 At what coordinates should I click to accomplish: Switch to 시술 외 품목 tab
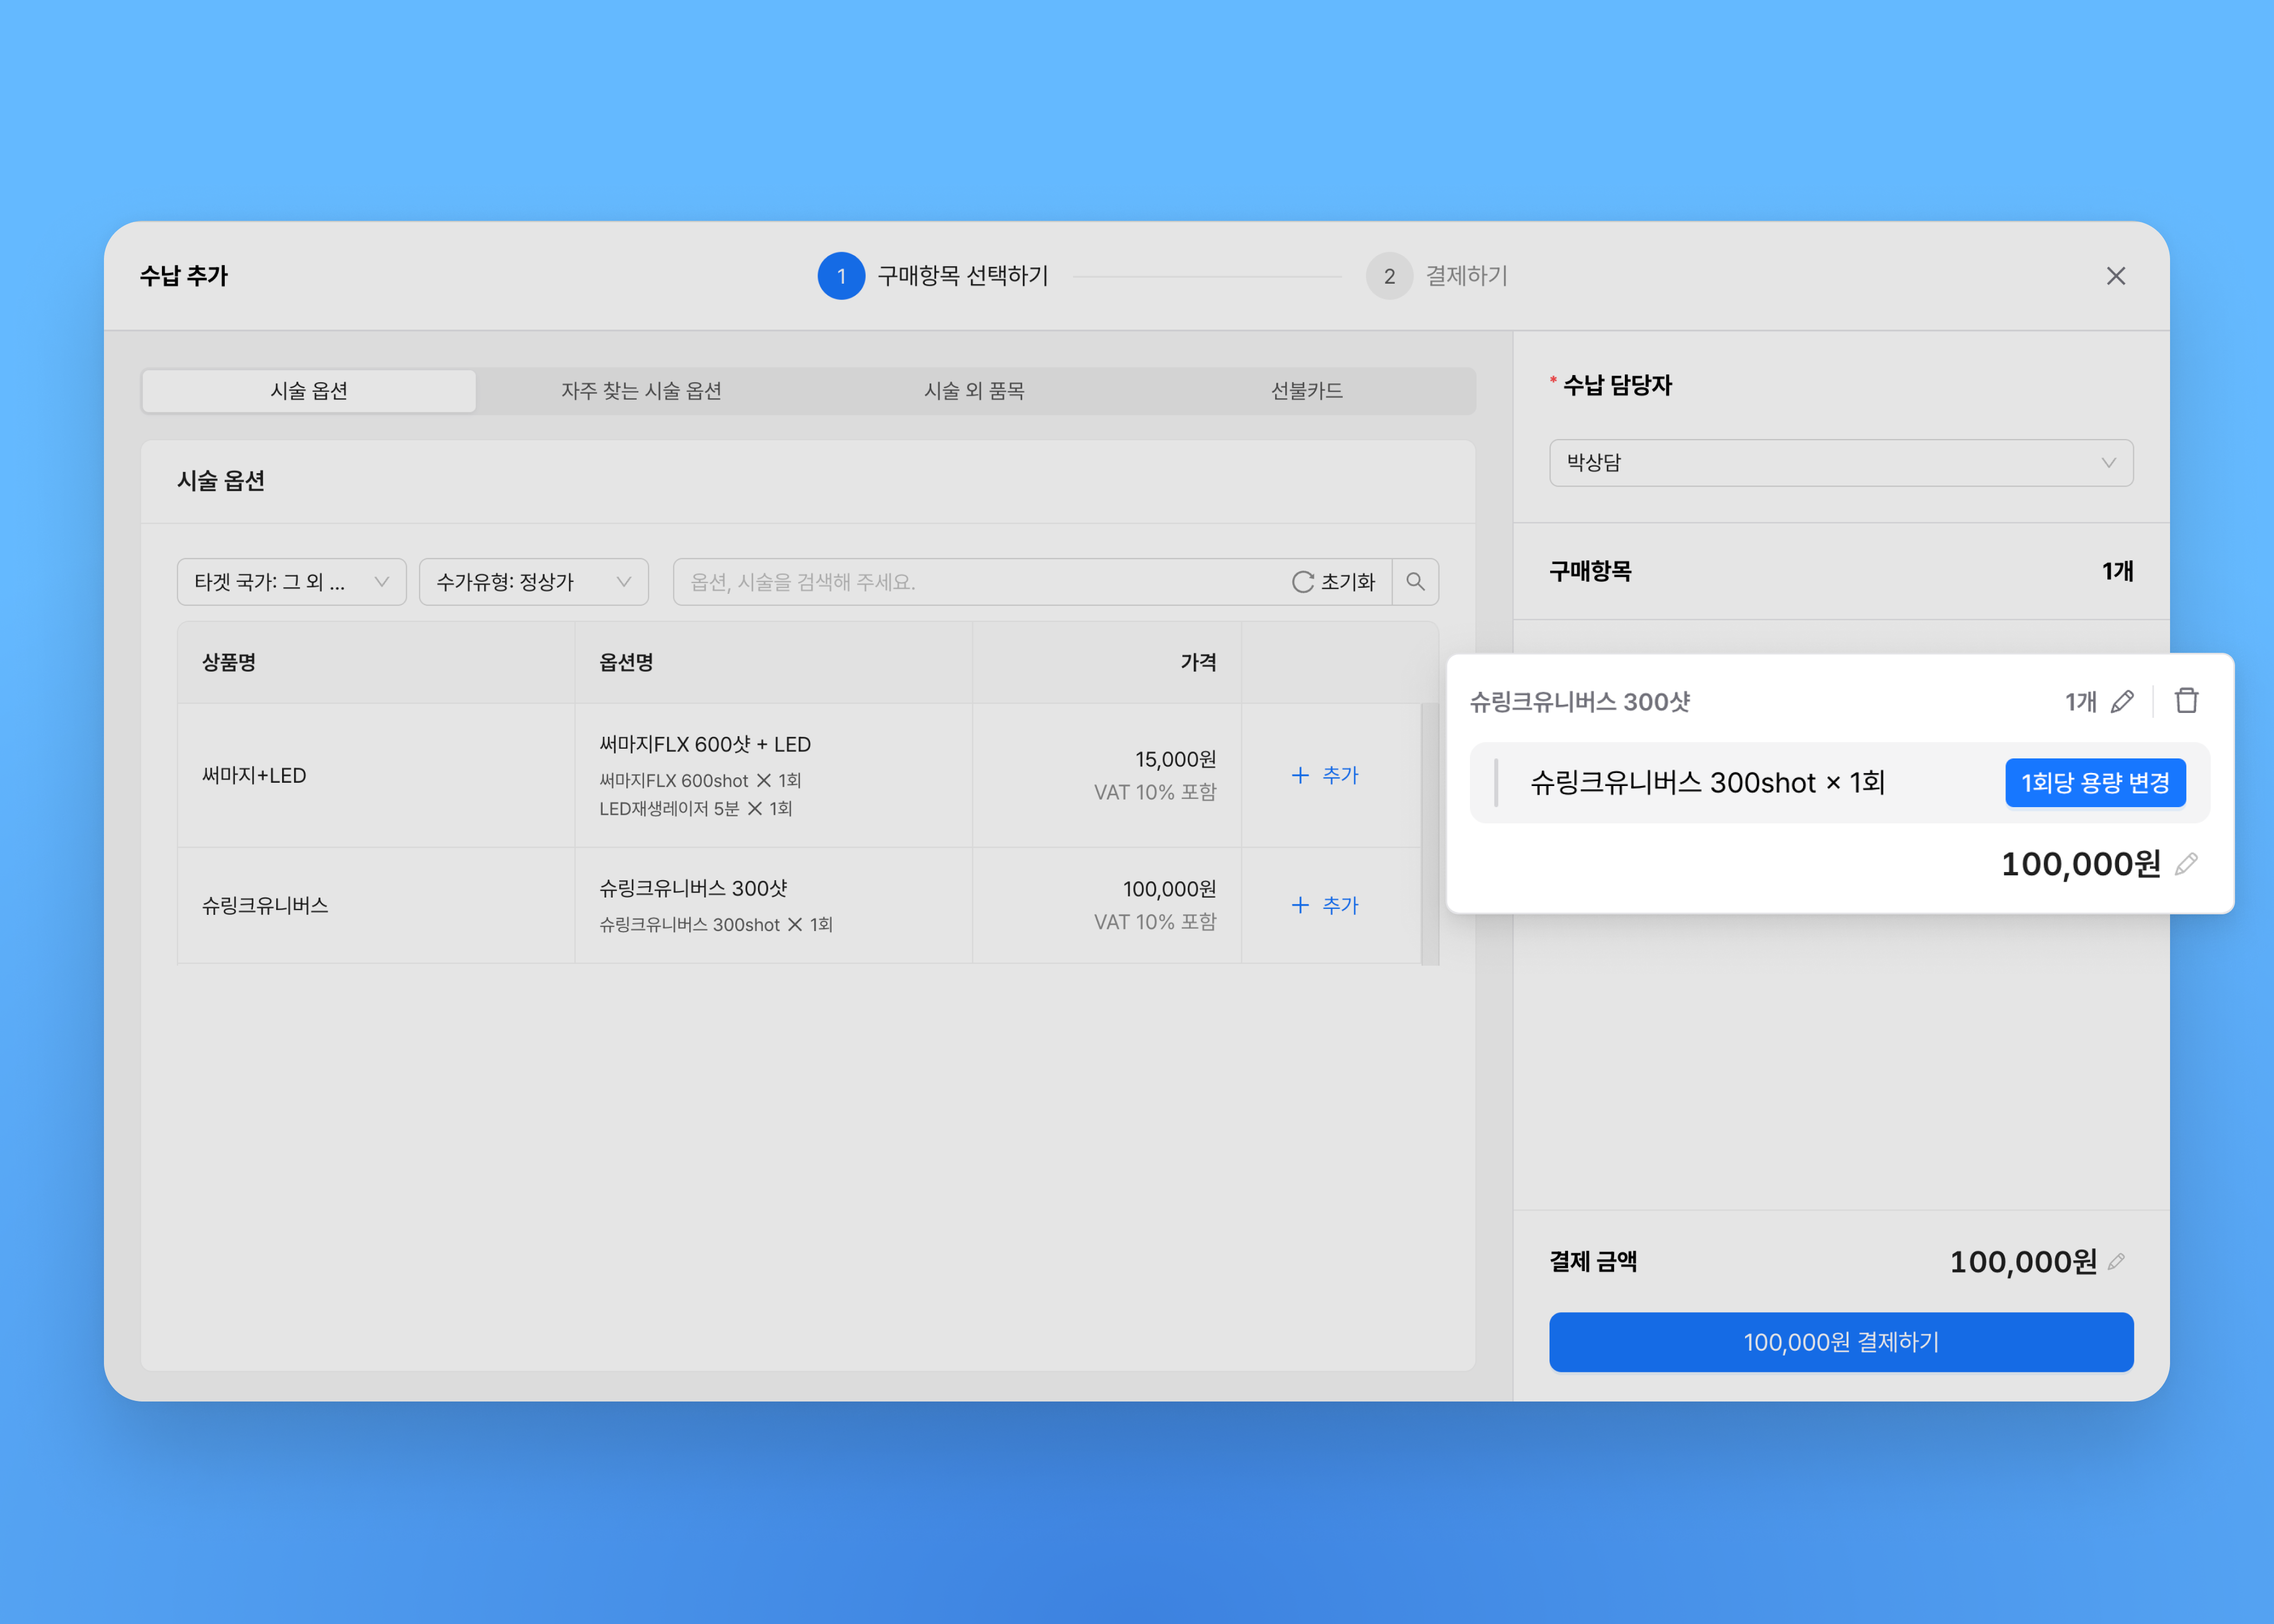[974, 391]
